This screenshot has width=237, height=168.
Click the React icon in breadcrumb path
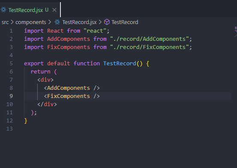click(x=57, y=22)
